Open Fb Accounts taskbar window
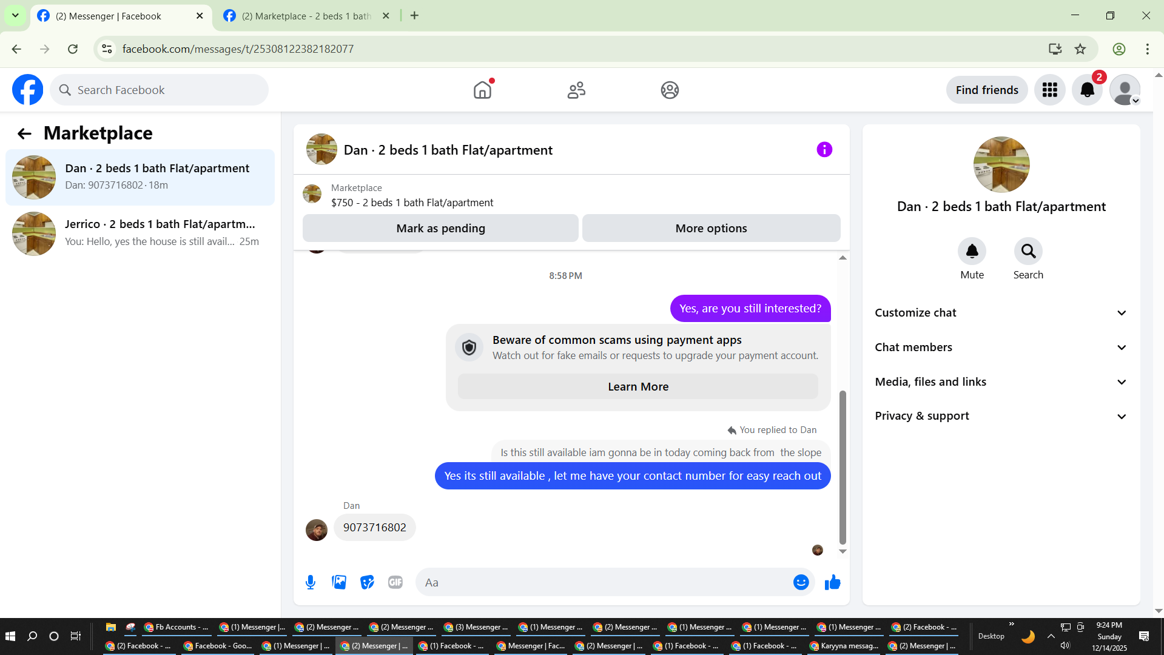 point(175,627)
